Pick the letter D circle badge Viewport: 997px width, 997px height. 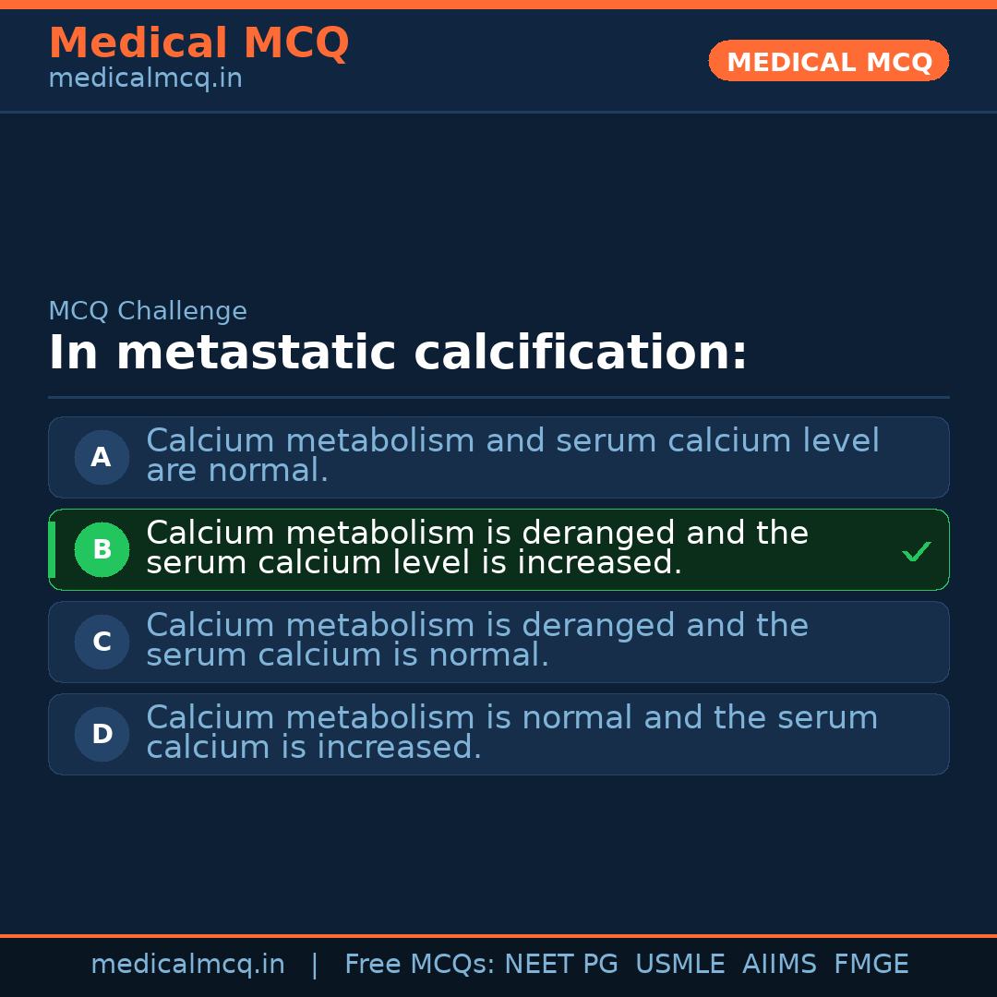(102, 734)
